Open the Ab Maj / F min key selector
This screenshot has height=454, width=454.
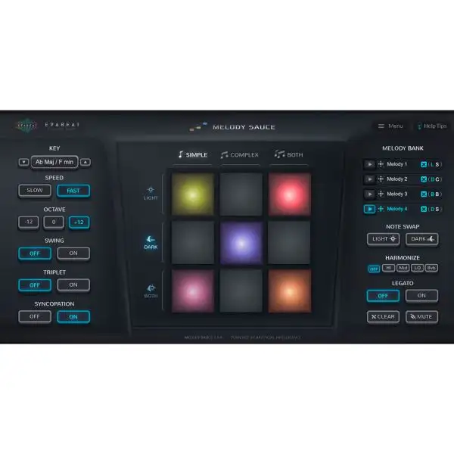coord(54,162)
